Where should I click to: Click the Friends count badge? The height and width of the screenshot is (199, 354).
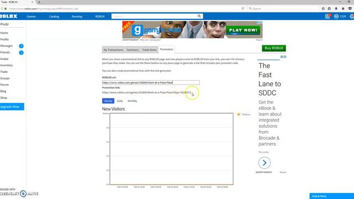21,53
